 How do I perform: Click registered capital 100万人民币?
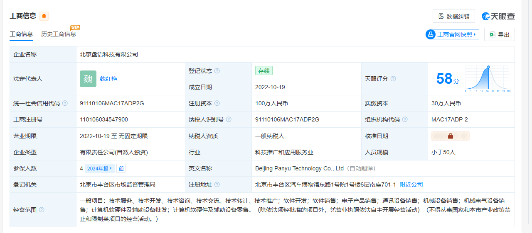272,103
